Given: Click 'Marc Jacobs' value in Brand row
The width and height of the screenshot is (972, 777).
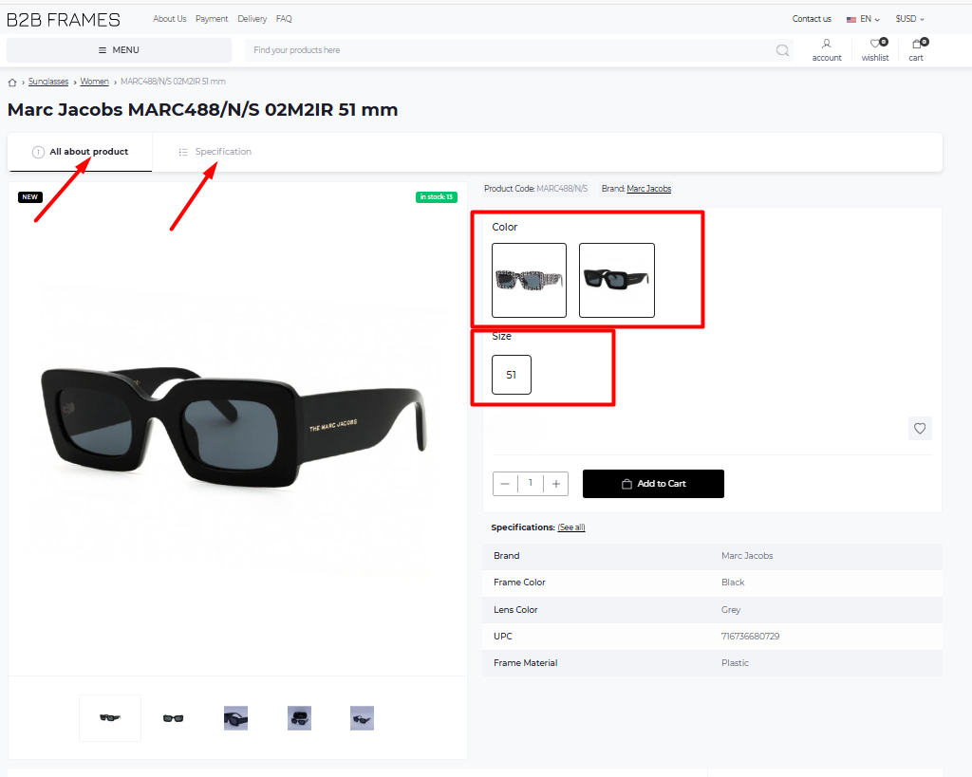Looking at the screenshot, I should [747, 556].
